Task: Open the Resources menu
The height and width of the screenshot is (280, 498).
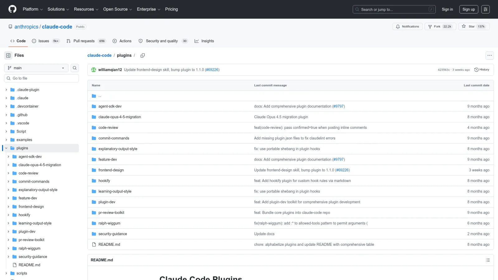Action: click(86, 9)
